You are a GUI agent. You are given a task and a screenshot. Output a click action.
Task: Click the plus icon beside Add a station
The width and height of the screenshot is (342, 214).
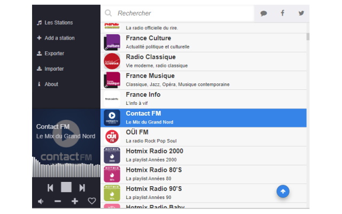tap(39, 38)
